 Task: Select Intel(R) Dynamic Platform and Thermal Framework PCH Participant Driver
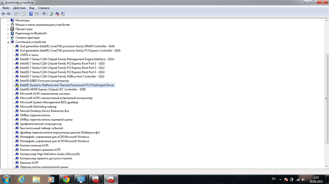(67, 85)
